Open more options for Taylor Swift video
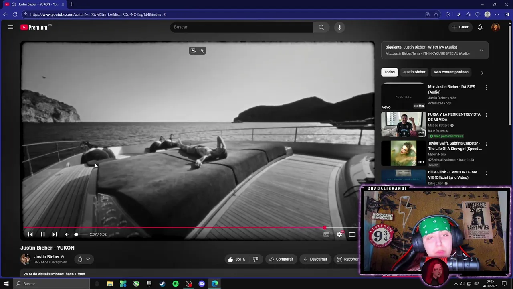Viewport: 513px width, 289px height. (x=487, y=144)
